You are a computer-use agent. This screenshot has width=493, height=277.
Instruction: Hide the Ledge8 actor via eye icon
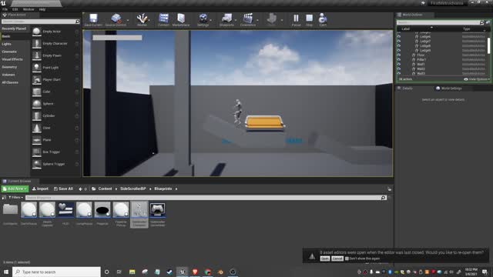(399, 46)
